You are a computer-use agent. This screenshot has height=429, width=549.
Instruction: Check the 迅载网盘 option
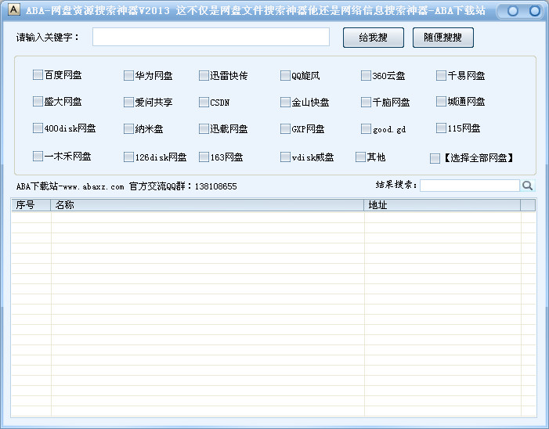click(204, 128)
